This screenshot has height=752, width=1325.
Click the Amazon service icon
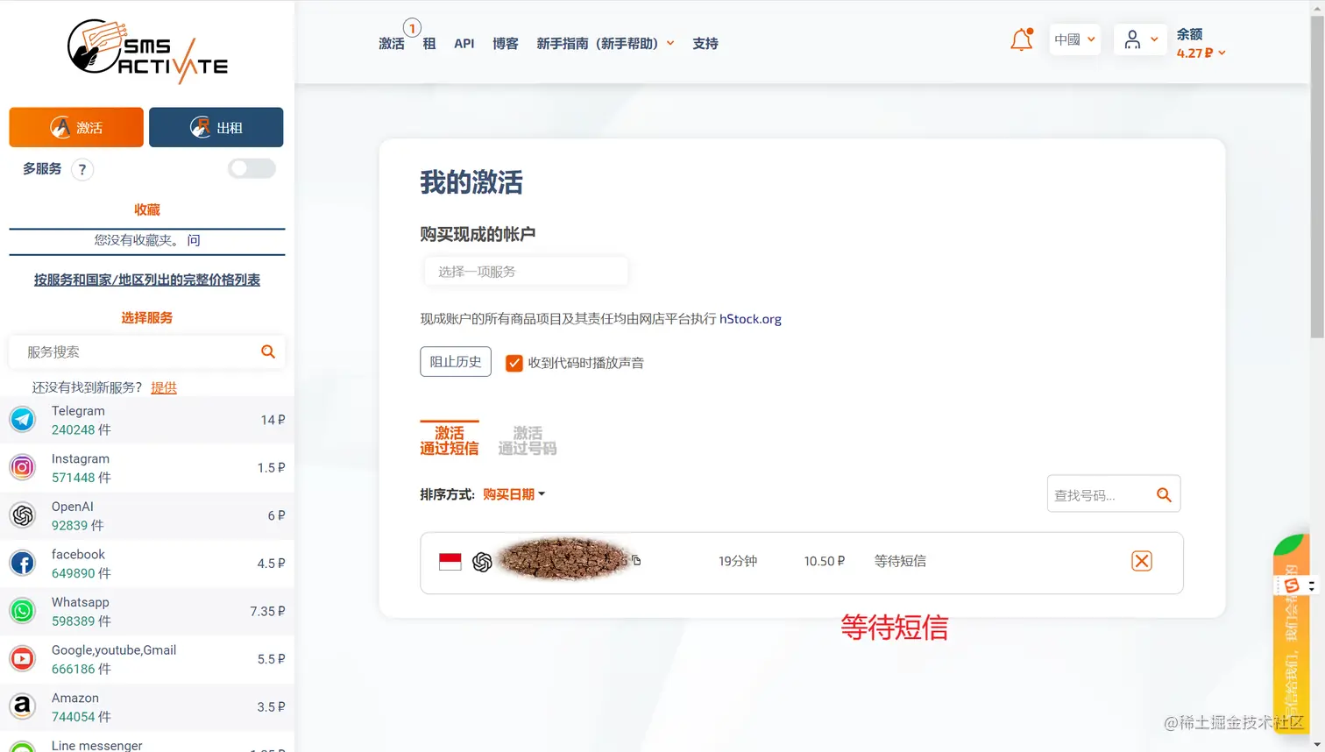pos(23,706)
